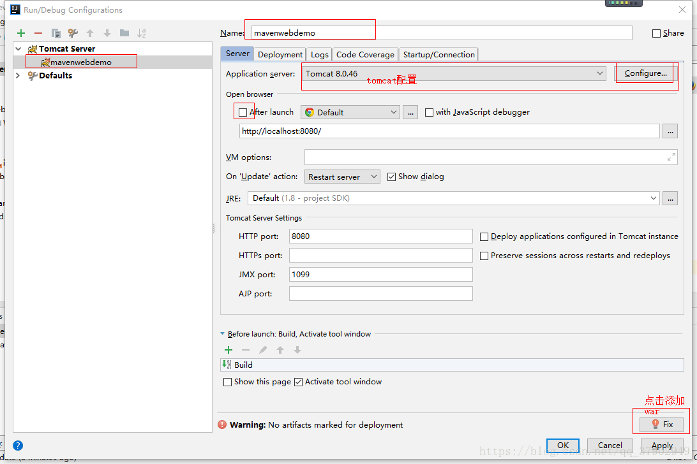Viewport: 697px width, 464px height.
Task: Click the help question mark icon
Action: coord(18,446)
